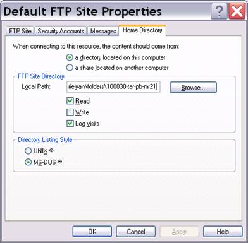Toggle the Log visits checkbox
The height and width of the screenshot is (243, 248).
tap(70, 124)
